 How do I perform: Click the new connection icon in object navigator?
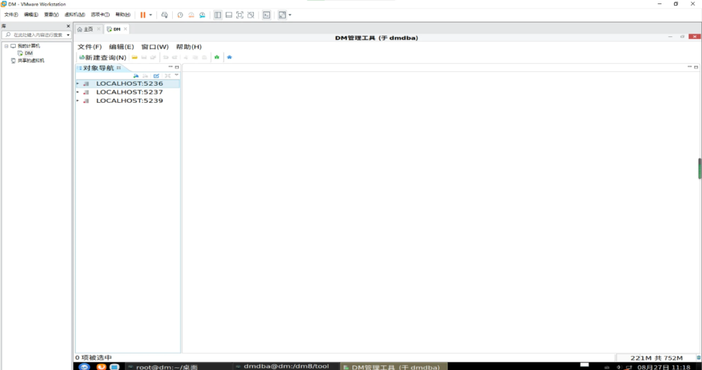tap(136, 75)
